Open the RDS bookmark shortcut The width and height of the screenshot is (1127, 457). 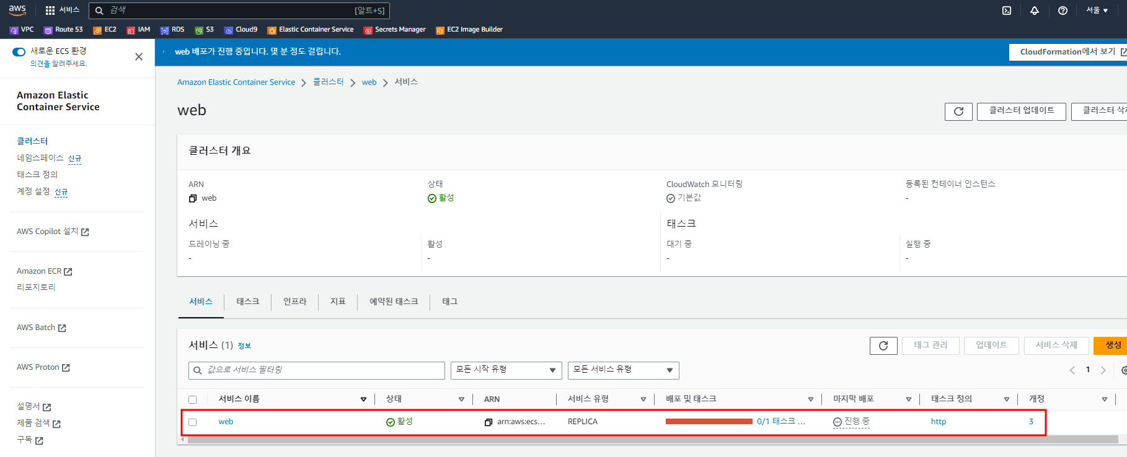pyautogui.click(x=172, y=30)
